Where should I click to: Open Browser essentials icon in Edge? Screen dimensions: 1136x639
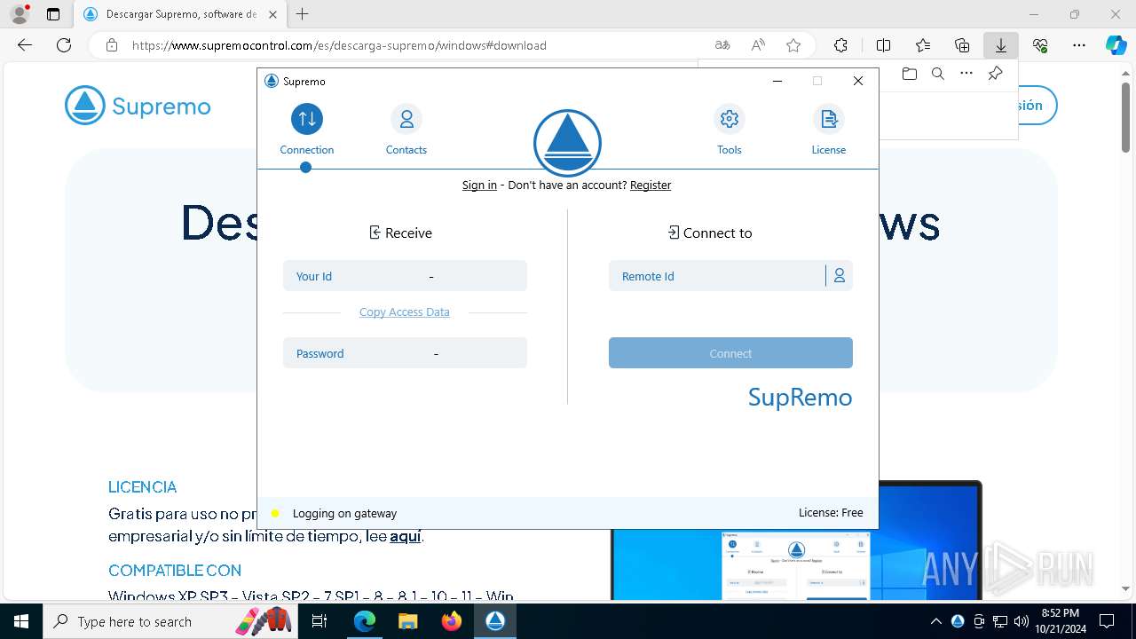(1040, 45)
